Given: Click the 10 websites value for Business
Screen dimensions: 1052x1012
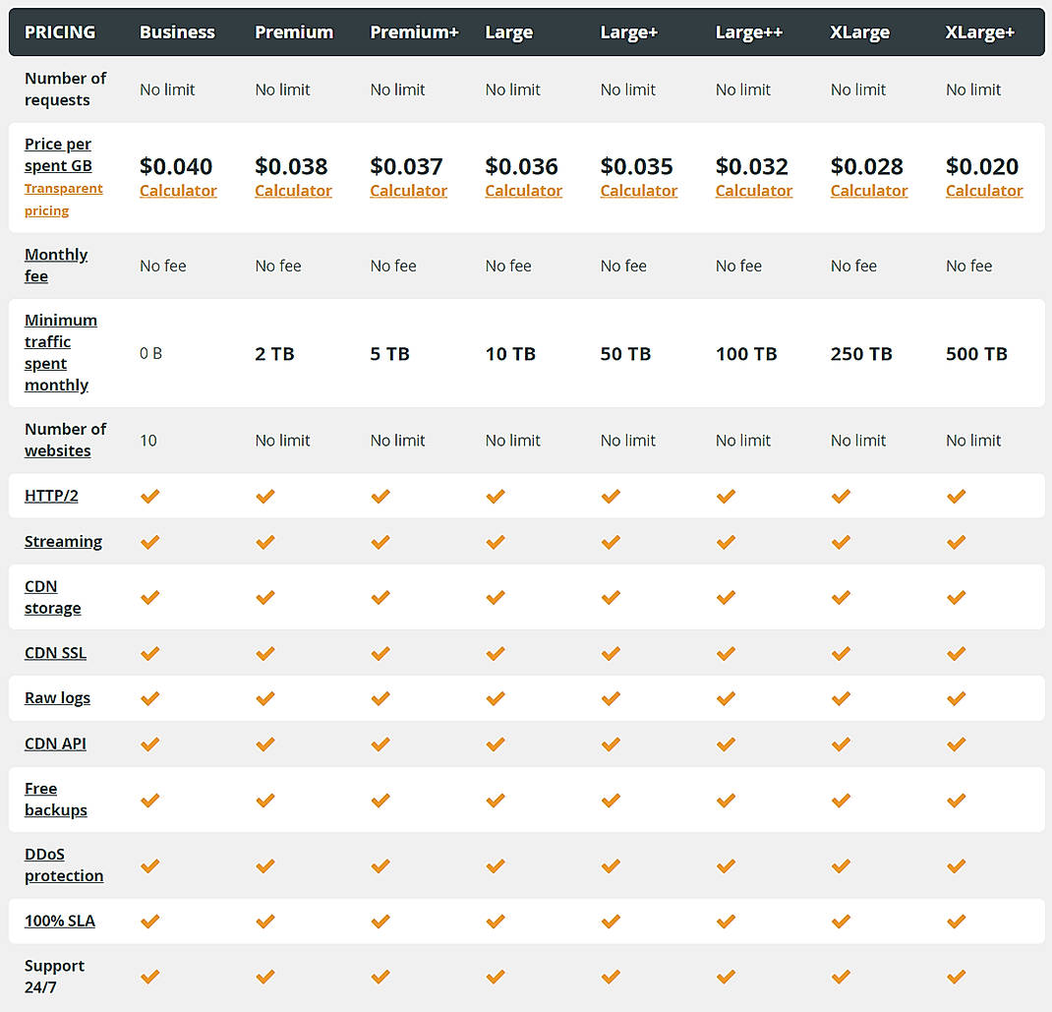Looking at the screenshot, I should click(x=148, y=441).
